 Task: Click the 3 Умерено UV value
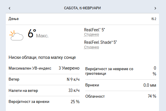pos(69,68)
